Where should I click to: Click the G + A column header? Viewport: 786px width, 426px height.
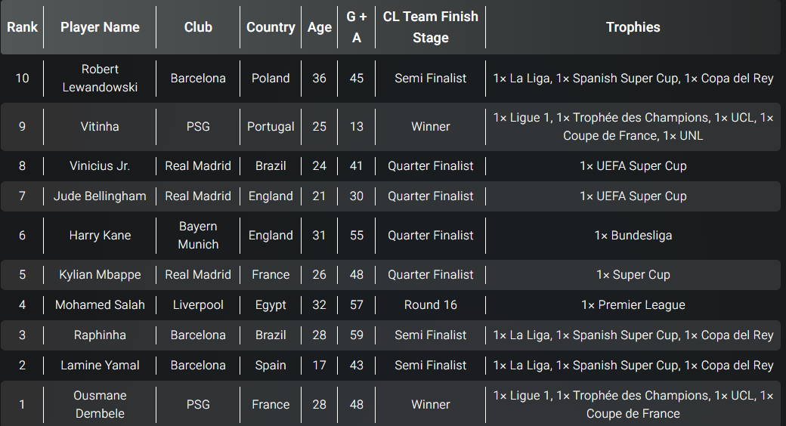(x=357, y=27)
